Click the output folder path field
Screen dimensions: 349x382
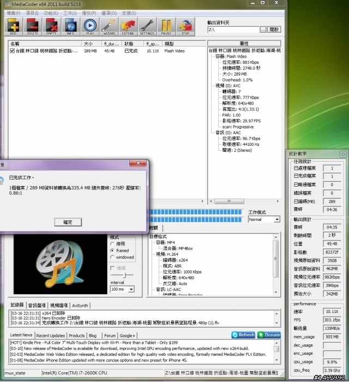point(233,29)
